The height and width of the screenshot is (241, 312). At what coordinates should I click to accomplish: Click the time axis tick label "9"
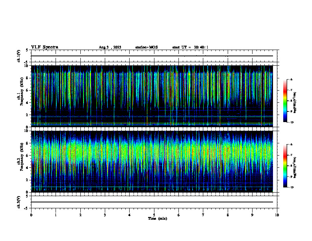tap(252, 215)
